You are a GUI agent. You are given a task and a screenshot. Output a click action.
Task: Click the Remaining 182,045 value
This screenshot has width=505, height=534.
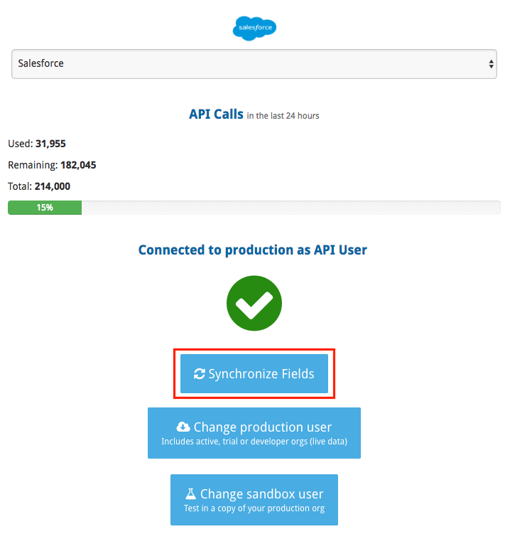(78, 165)
